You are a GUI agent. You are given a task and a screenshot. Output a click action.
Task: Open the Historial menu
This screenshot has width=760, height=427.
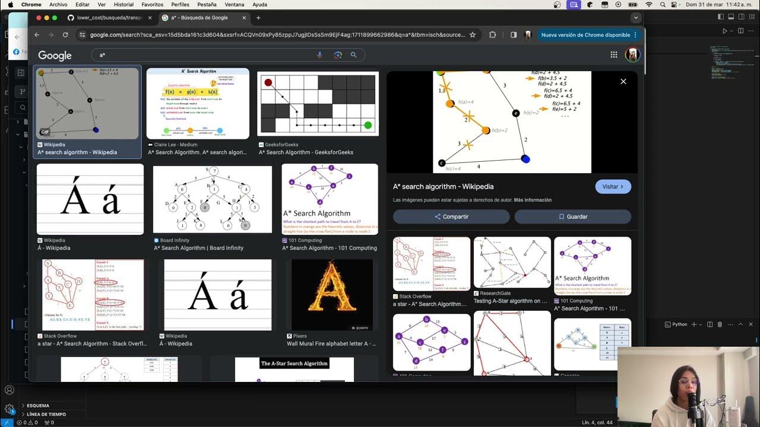[x=123, y=4]
